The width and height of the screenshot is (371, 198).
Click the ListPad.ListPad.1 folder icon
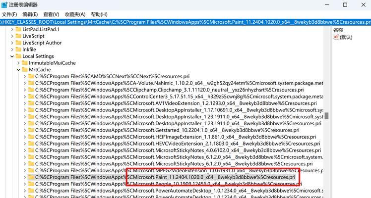coord(18,29)
